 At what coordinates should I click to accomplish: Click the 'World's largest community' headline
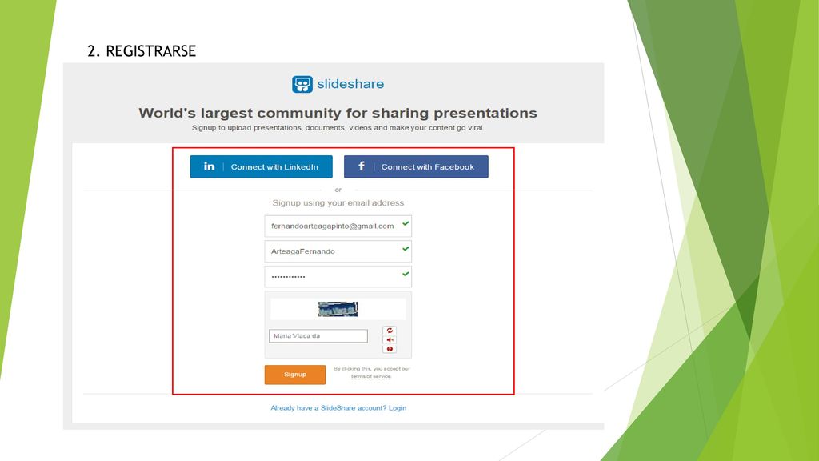click(338, 113)
